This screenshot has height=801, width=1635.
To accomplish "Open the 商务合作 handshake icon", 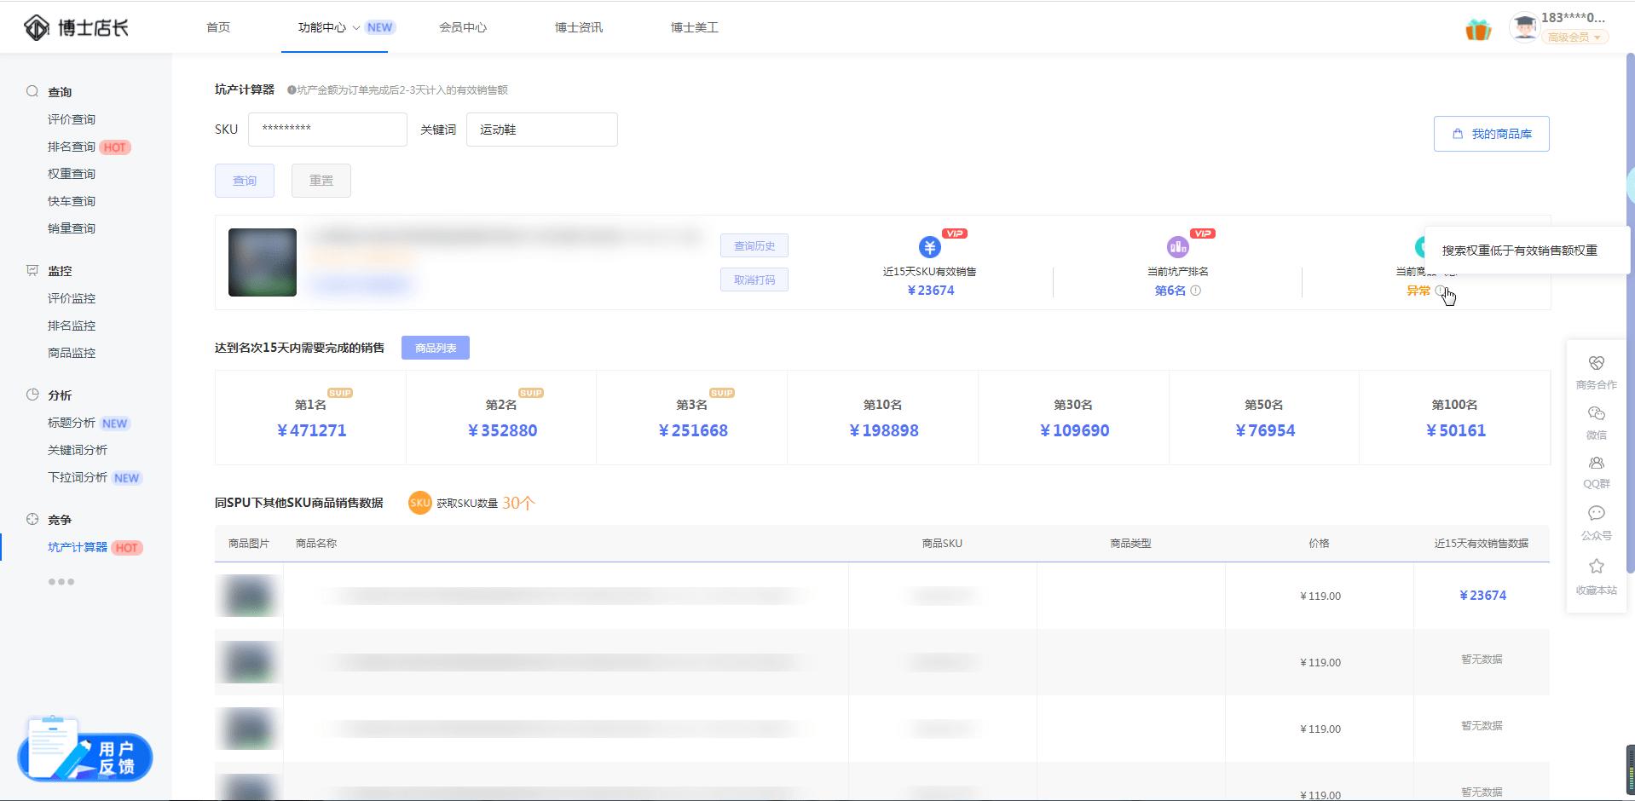I will point(1596,365).
